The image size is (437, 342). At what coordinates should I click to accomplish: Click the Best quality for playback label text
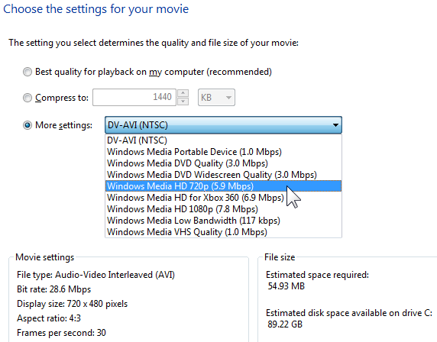click(154, 72)
